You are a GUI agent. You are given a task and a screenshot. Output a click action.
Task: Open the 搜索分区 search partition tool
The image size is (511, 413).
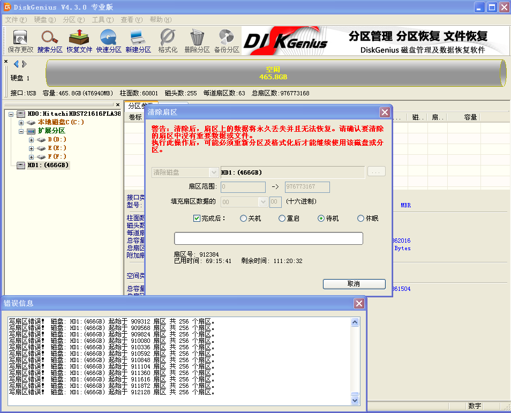[49, 41]
